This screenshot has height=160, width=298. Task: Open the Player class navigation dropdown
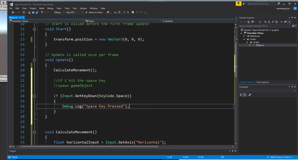[x=123, y=21]
